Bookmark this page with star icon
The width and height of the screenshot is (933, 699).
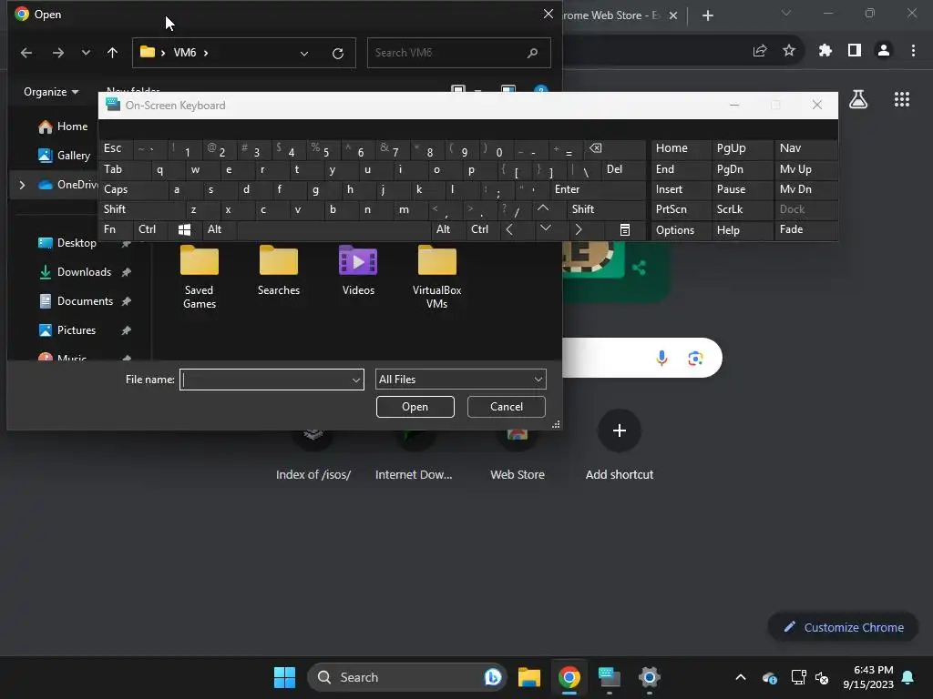(789, 51)
